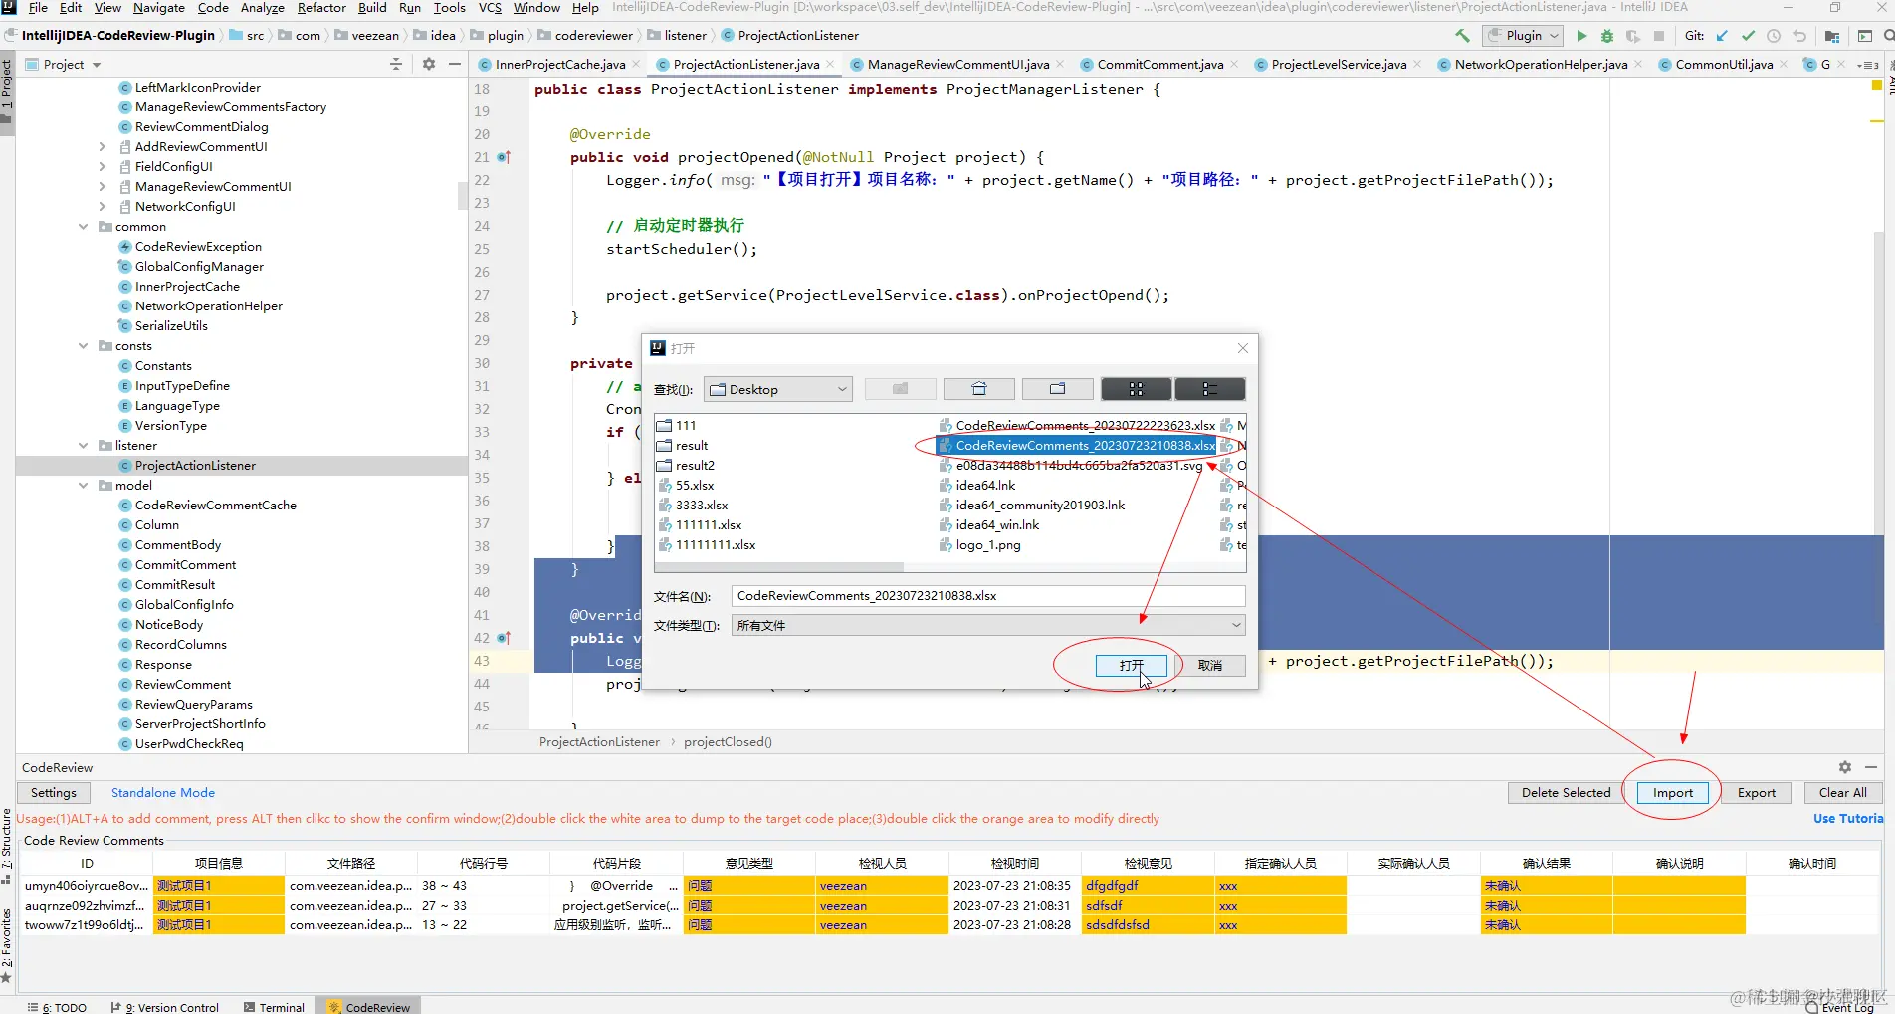Open the Desktop look-in dropdown in the dialog

778,389
